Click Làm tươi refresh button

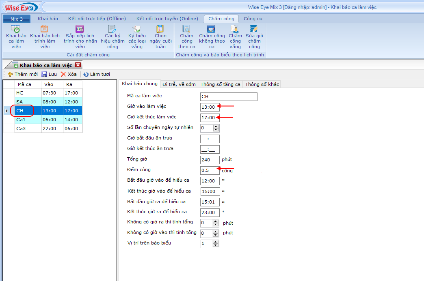click(x=97, y=74)
